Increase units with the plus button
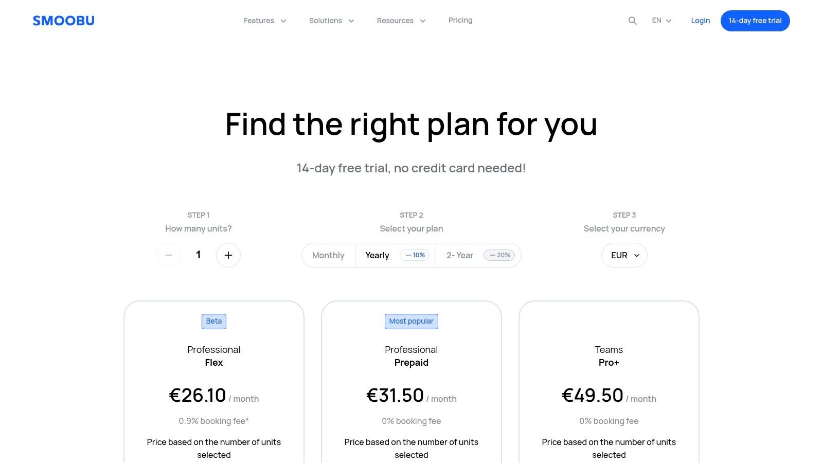The width and height of the screenshot is (823, 463). point(228,255)
